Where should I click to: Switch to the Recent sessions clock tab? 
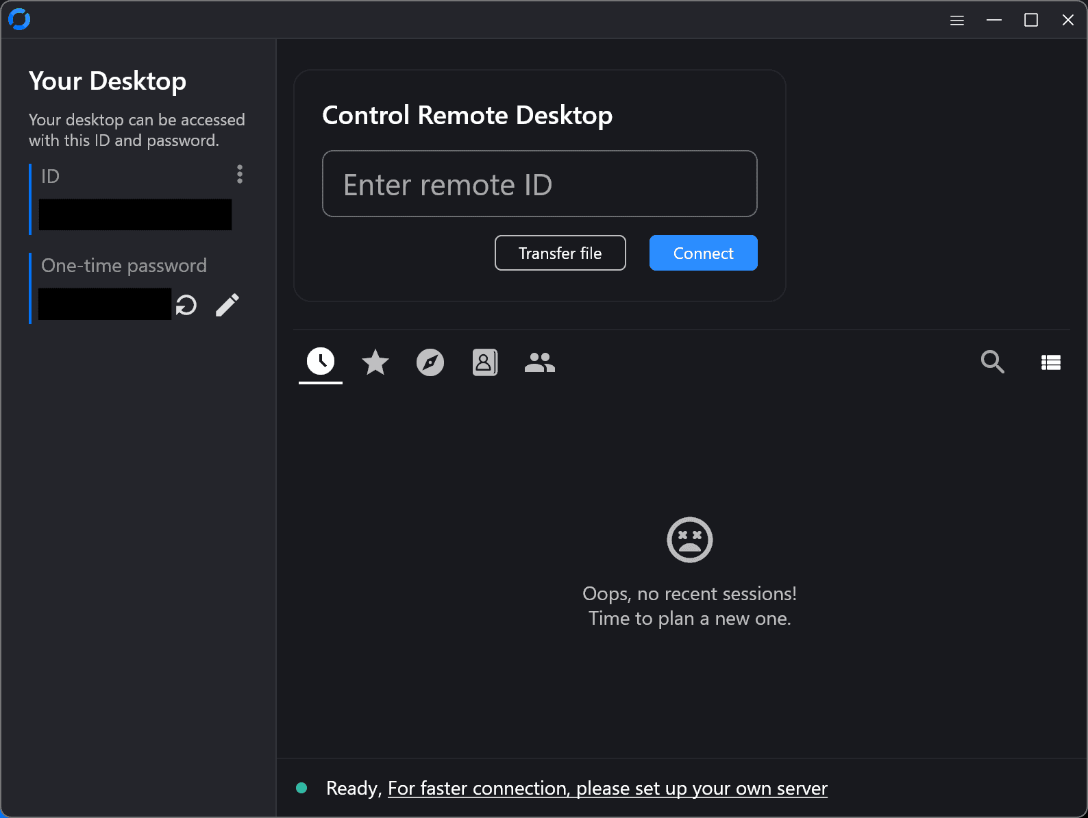click(321, 361)
